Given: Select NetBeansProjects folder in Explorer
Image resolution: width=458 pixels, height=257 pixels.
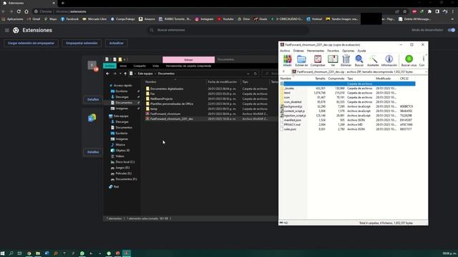Looking at the screenshot, I should [161, 99].
